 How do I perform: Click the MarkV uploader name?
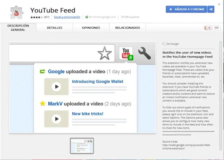(x=55, y=104)
